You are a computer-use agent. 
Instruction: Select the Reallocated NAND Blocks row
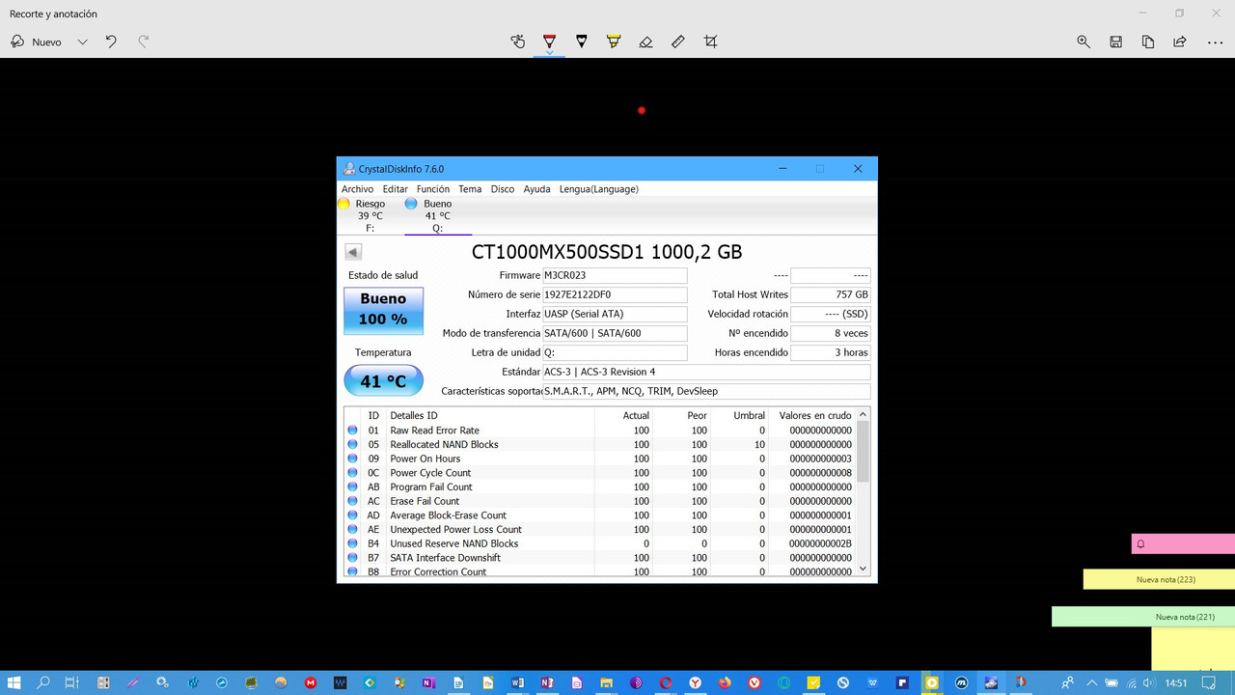click(x=599, y=445)
